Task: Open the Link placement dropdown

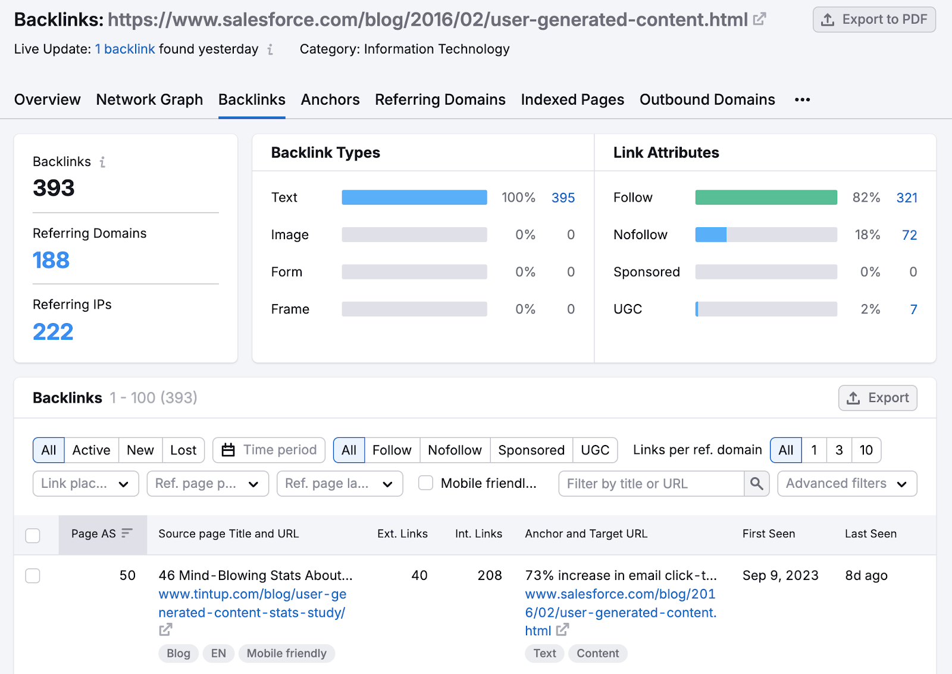Action: tap(85, 484)
